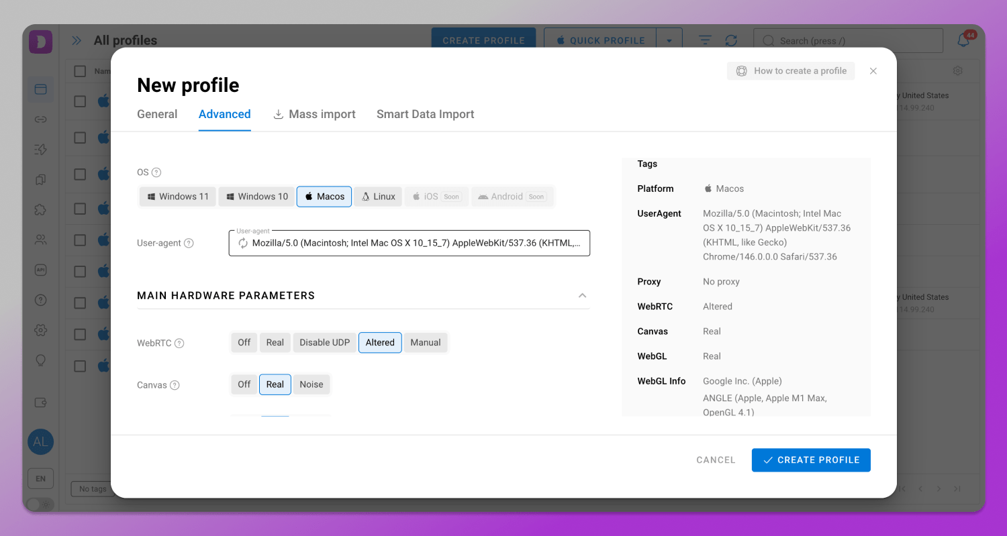1007x536 pixels.
Task: Open notifications bell icon
Action: coord(963,40)
